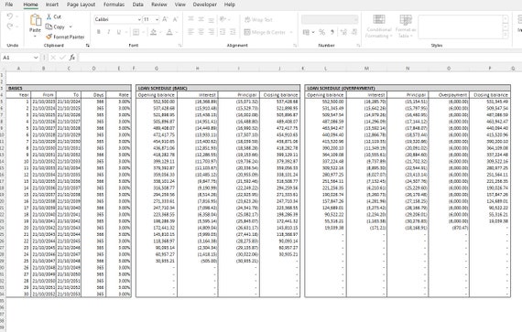Click the Merge & Center button
The width and height of the screenshot is (522, 332).
265,32
